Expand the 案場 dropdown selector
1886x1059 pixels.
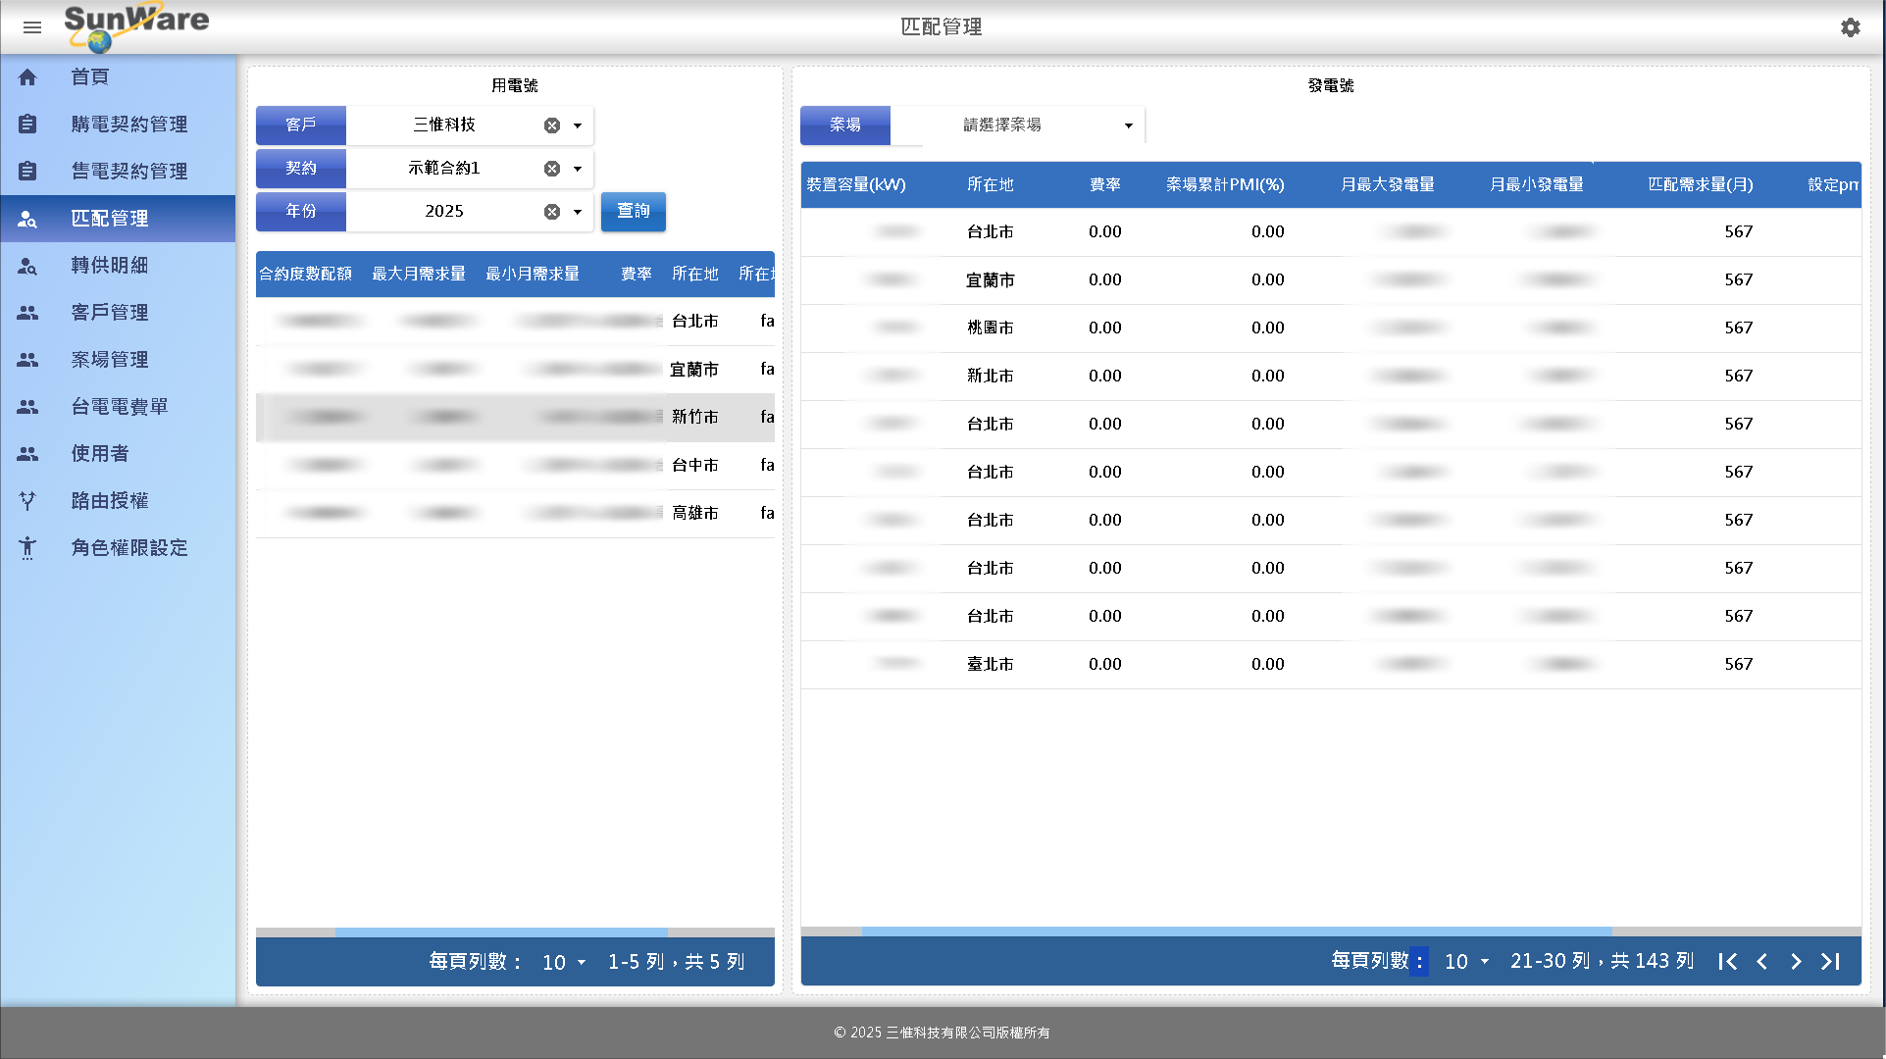click(1128, 126)
